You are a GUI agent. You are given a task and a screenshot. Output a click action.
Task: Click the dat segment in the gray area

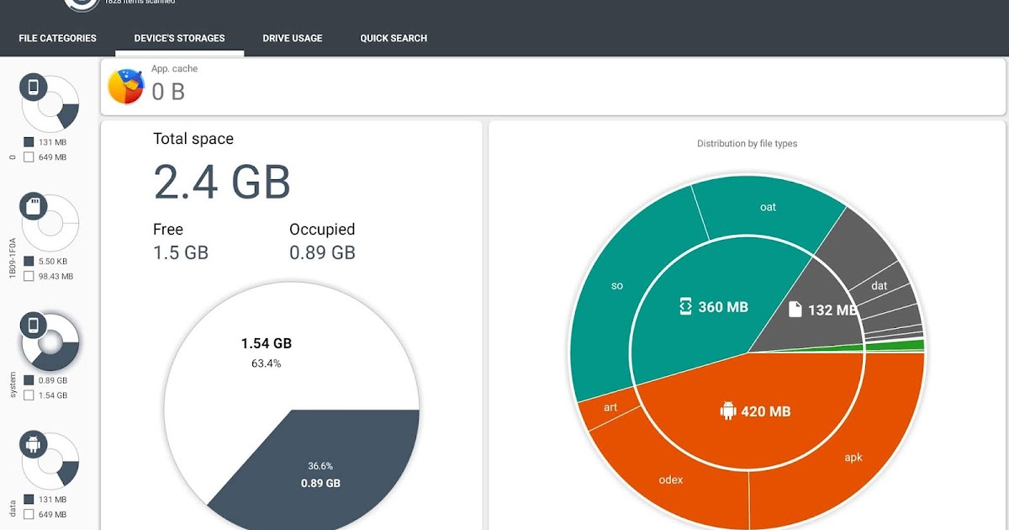coord(880,285)
